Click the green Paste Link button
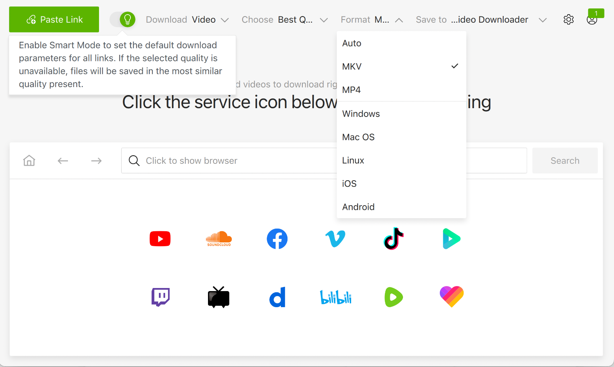 pos(54,19)
